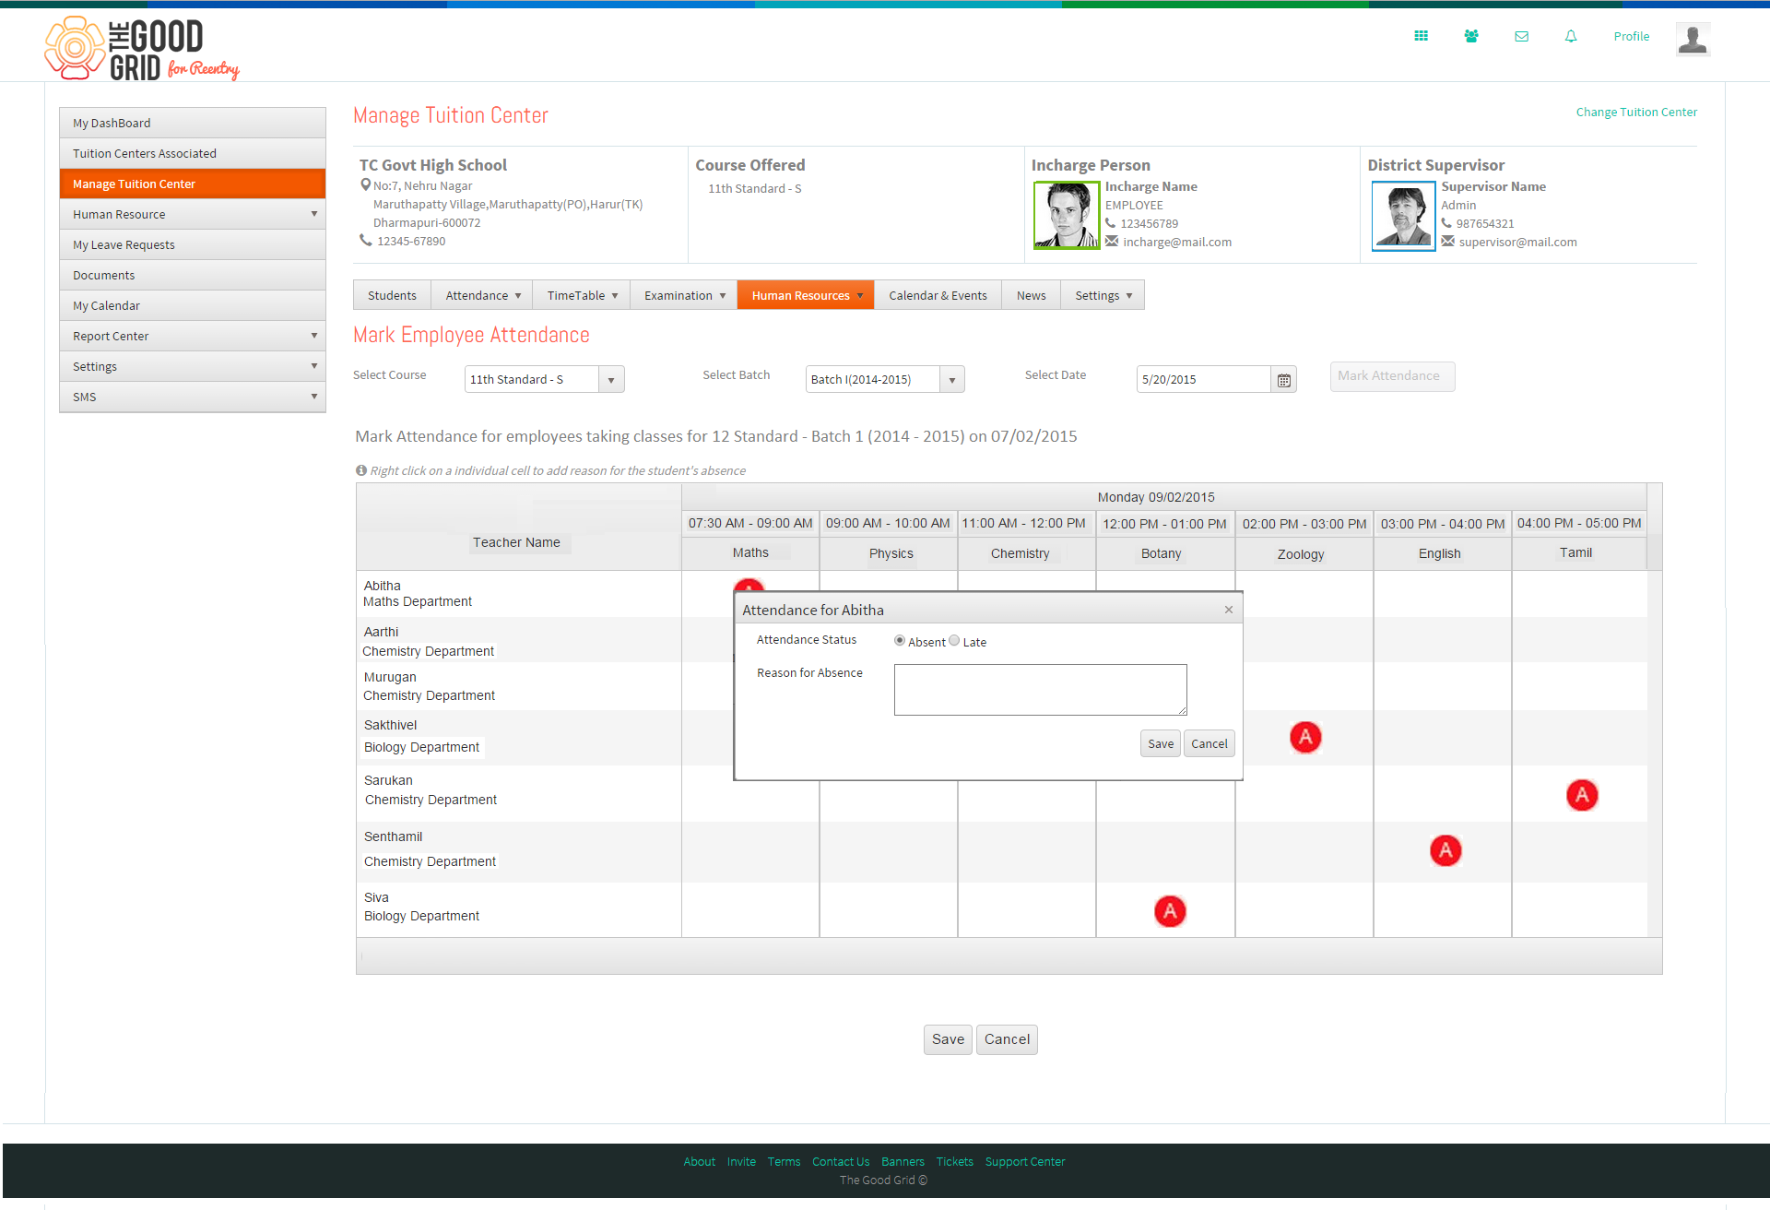Click the Mark Attendance button
The height and width of the screenshot is (1210, 1770).
click(x=1392, y=376)
